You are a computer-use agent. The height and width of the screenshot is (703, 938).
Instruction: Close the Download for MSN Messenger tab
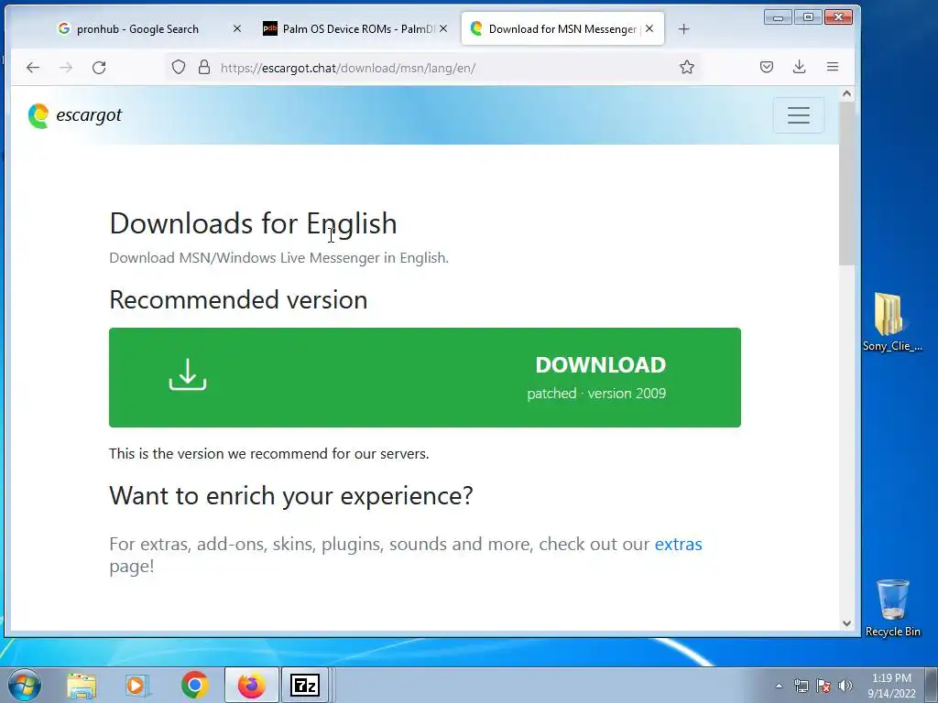click(649, 28)
